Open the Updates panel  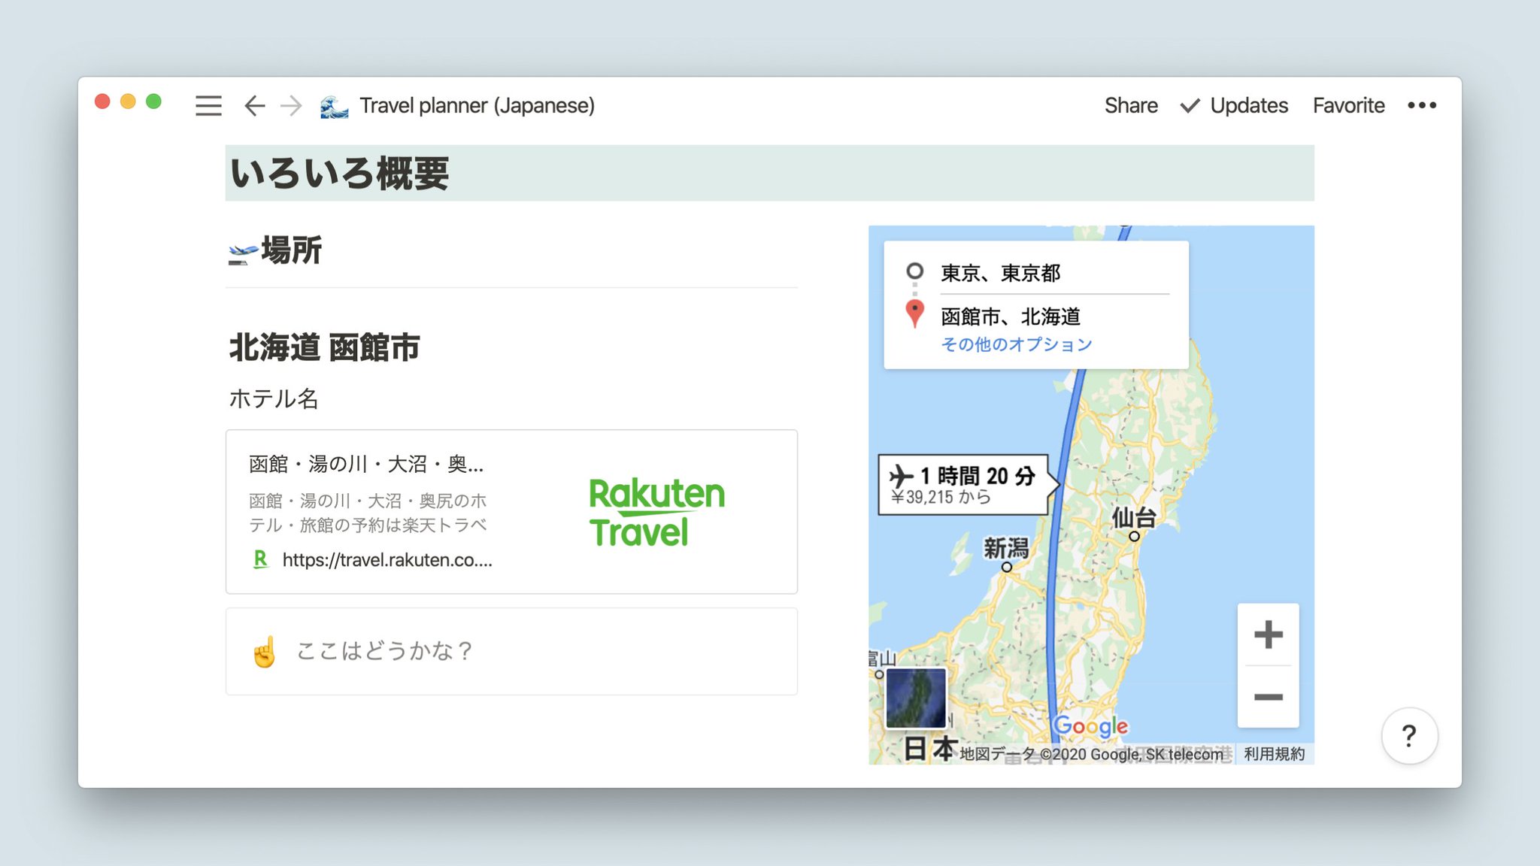click(1235, 105)
